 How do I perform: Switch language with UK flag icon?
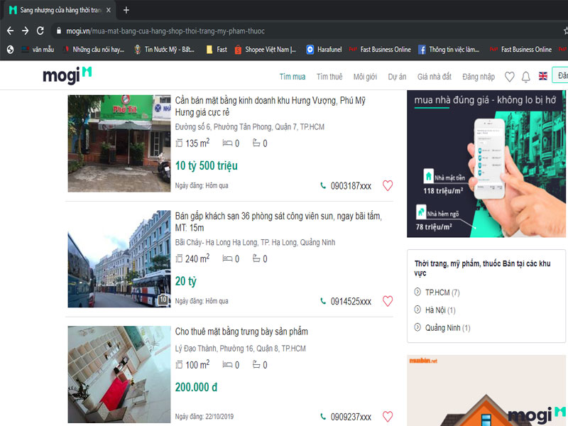tap(542, 76)
